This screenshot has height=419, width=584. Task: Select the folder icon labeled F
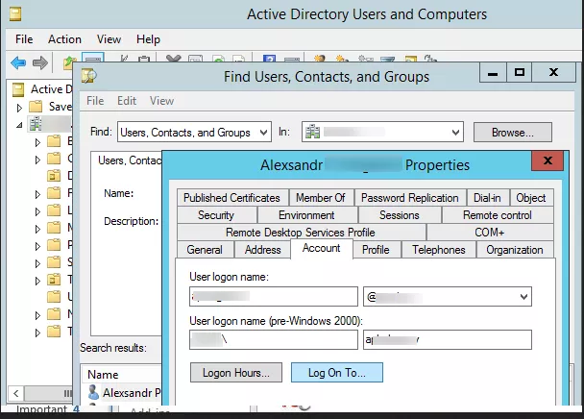coord(54,193)
